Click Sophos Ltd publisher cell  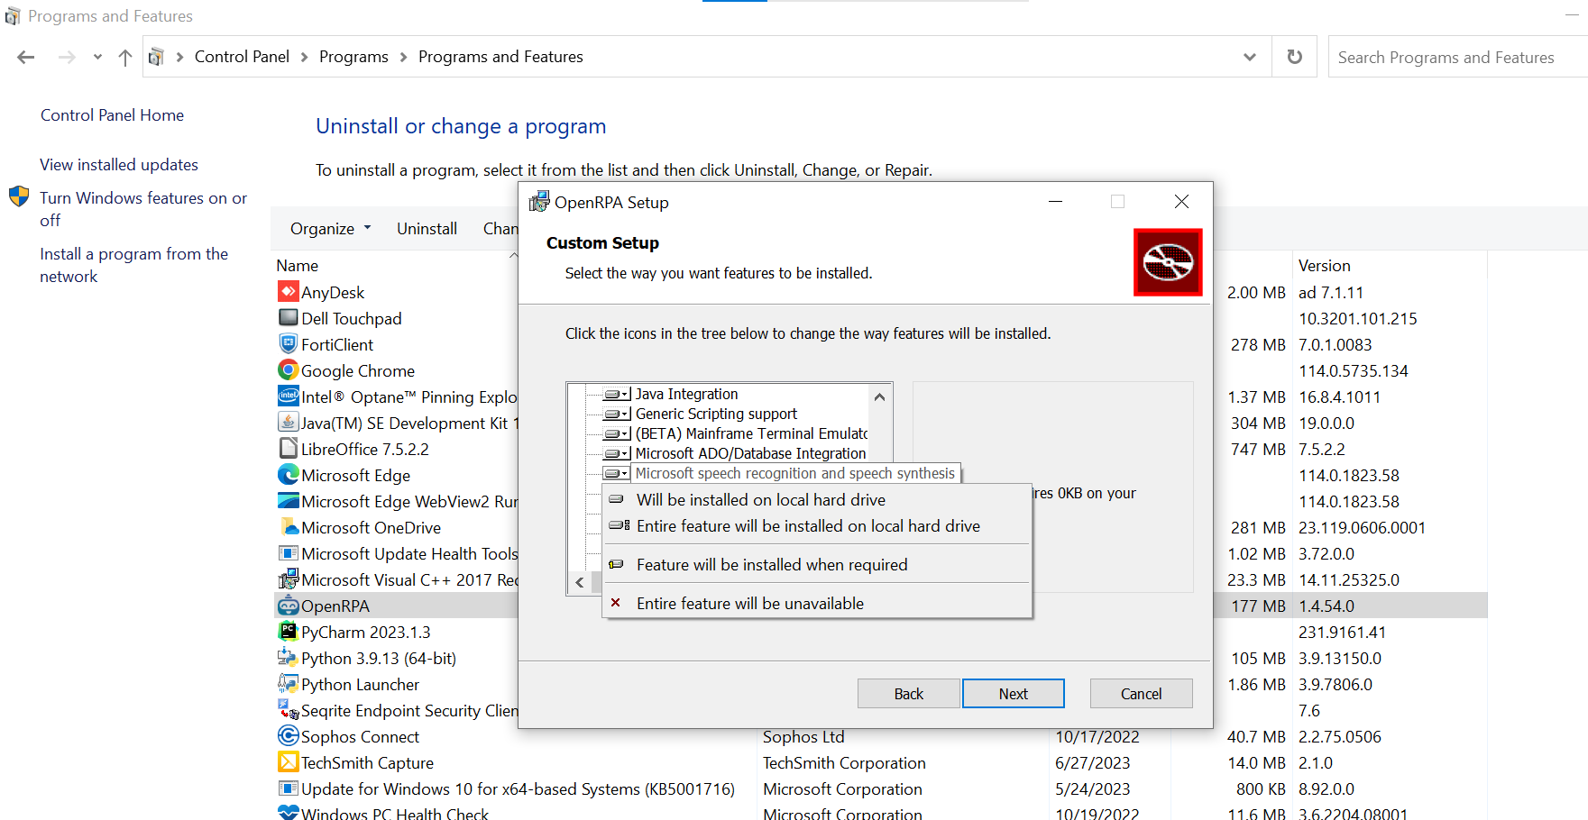[803, 736]
